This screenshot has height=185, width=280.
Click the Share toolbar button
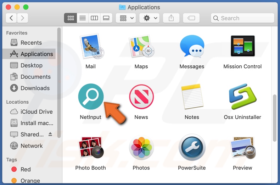[171, 18]
